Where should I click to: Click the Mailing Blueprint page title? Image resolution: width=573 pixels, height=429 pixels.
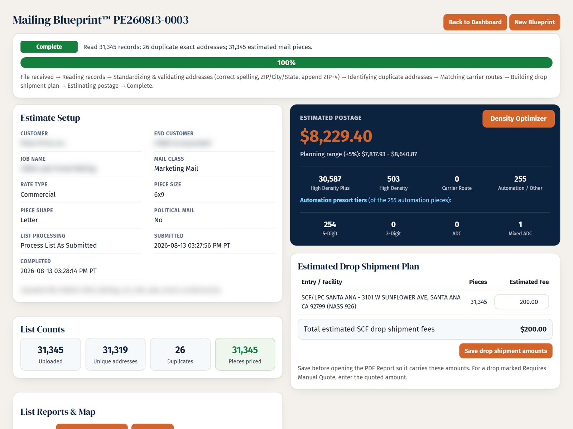click(x=101, y=20)
